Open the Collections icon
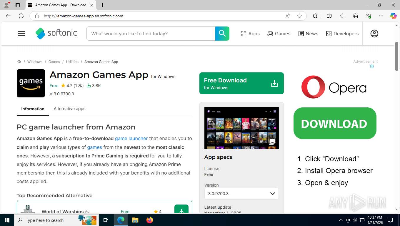The image size is (400, 226). [x=355, y=16]
